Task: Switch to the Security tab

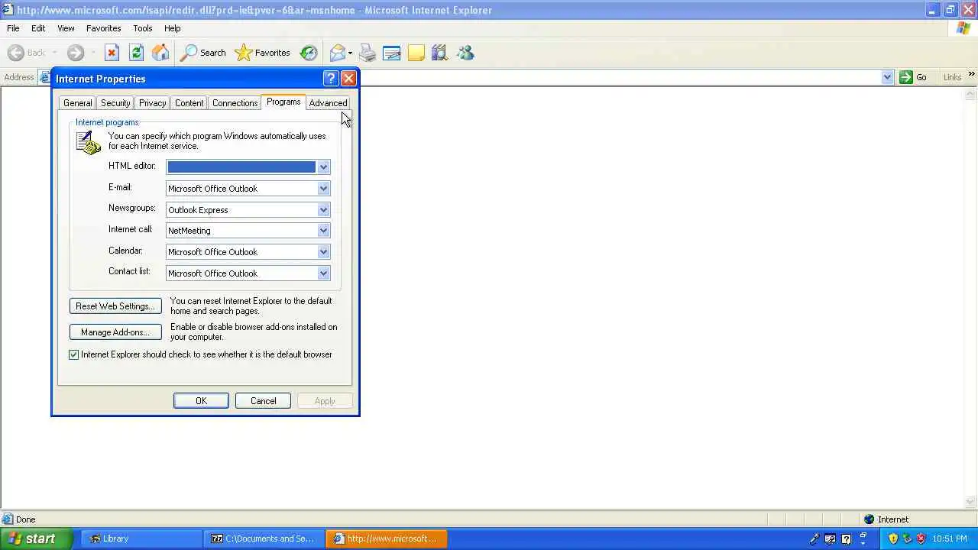Action: point(115,103)
